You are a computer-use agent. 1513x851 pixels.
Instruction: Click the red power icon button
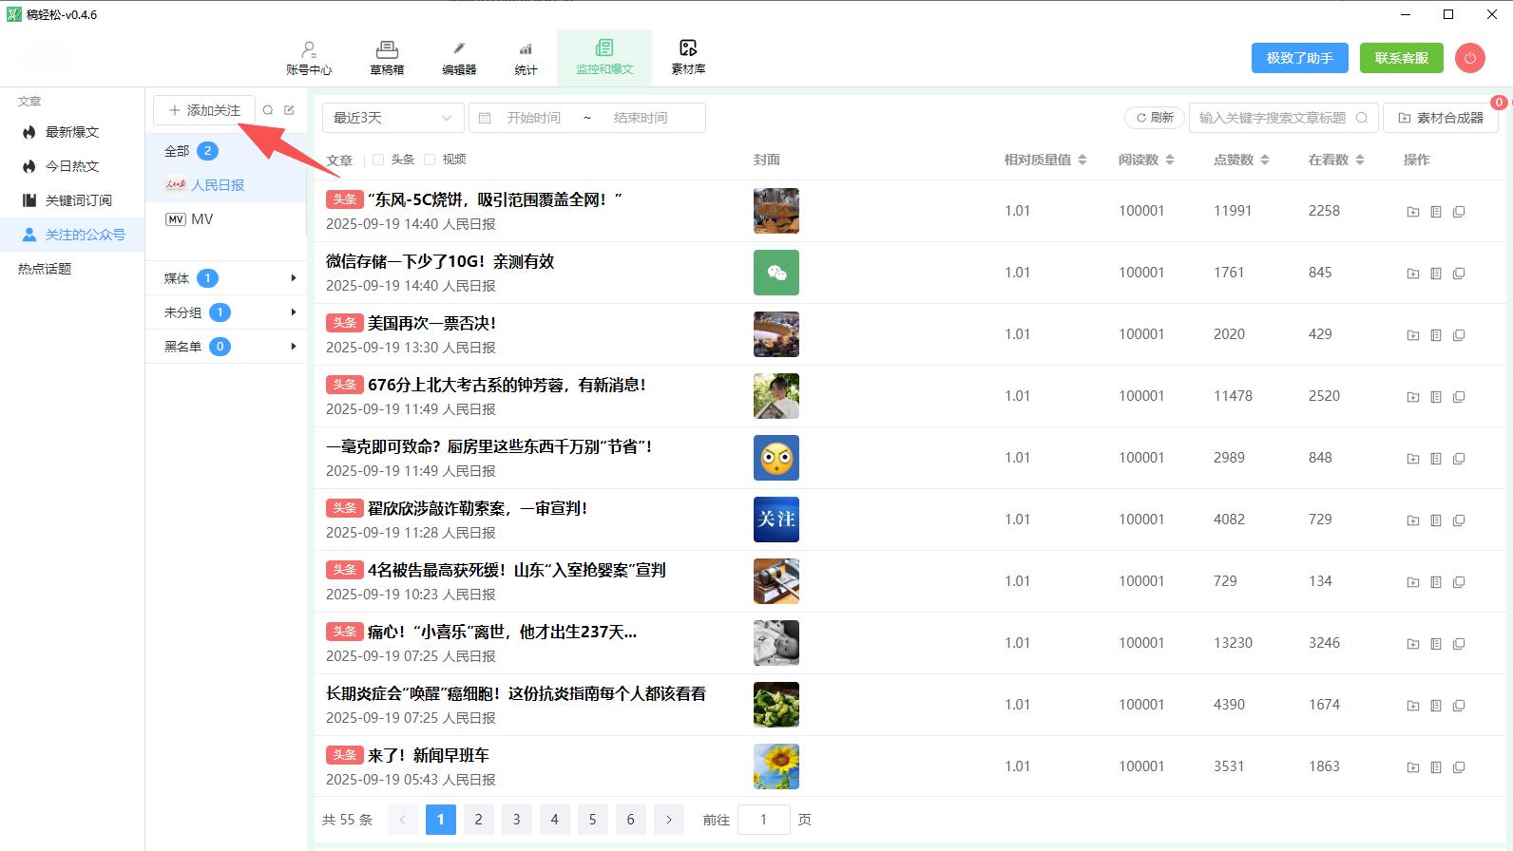[x=1469, y=58]
